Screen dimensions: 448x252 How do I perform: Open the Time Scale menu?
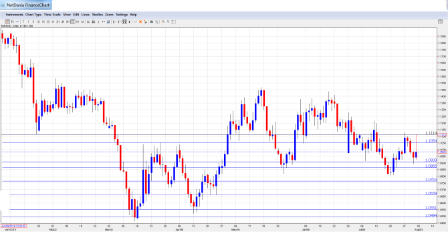52,15
